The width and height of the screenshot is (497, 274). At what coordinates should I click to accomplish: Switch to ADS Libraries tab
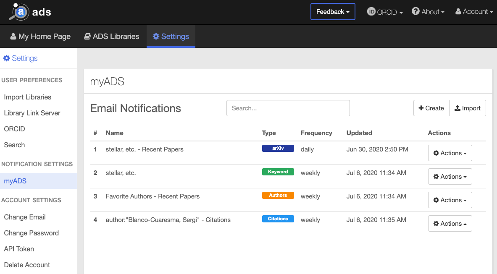click(x=112, y=37)
